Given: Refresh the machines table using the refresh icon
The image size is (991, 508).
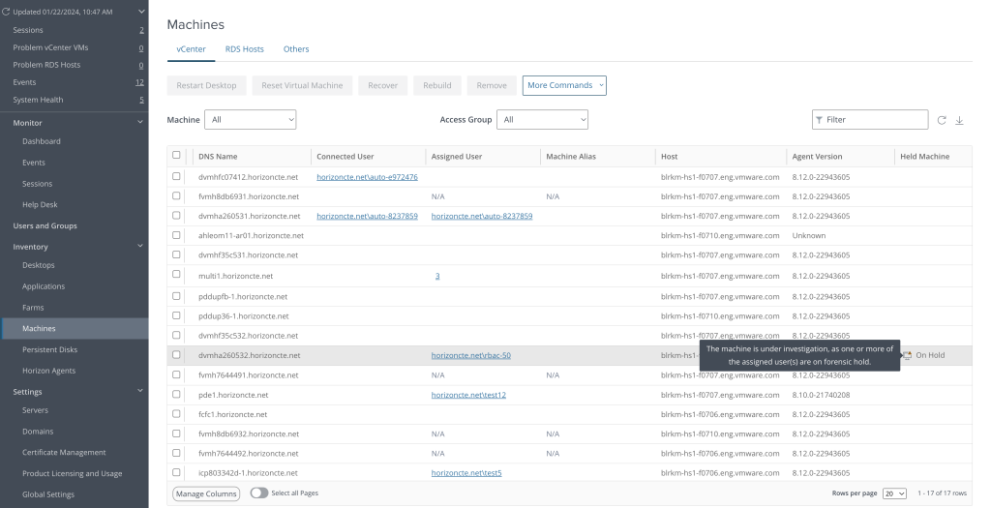Looking at the screenshot, I should pyautogui.click(x=941, y=120).
